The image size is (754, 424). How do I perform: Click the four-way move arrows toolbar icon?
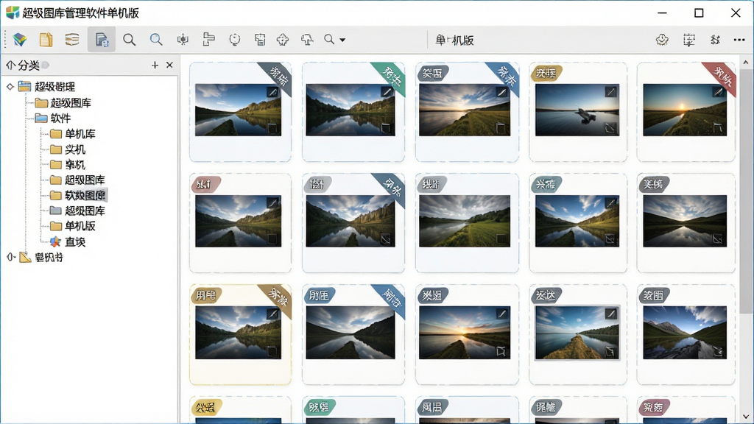coord(283,40)
